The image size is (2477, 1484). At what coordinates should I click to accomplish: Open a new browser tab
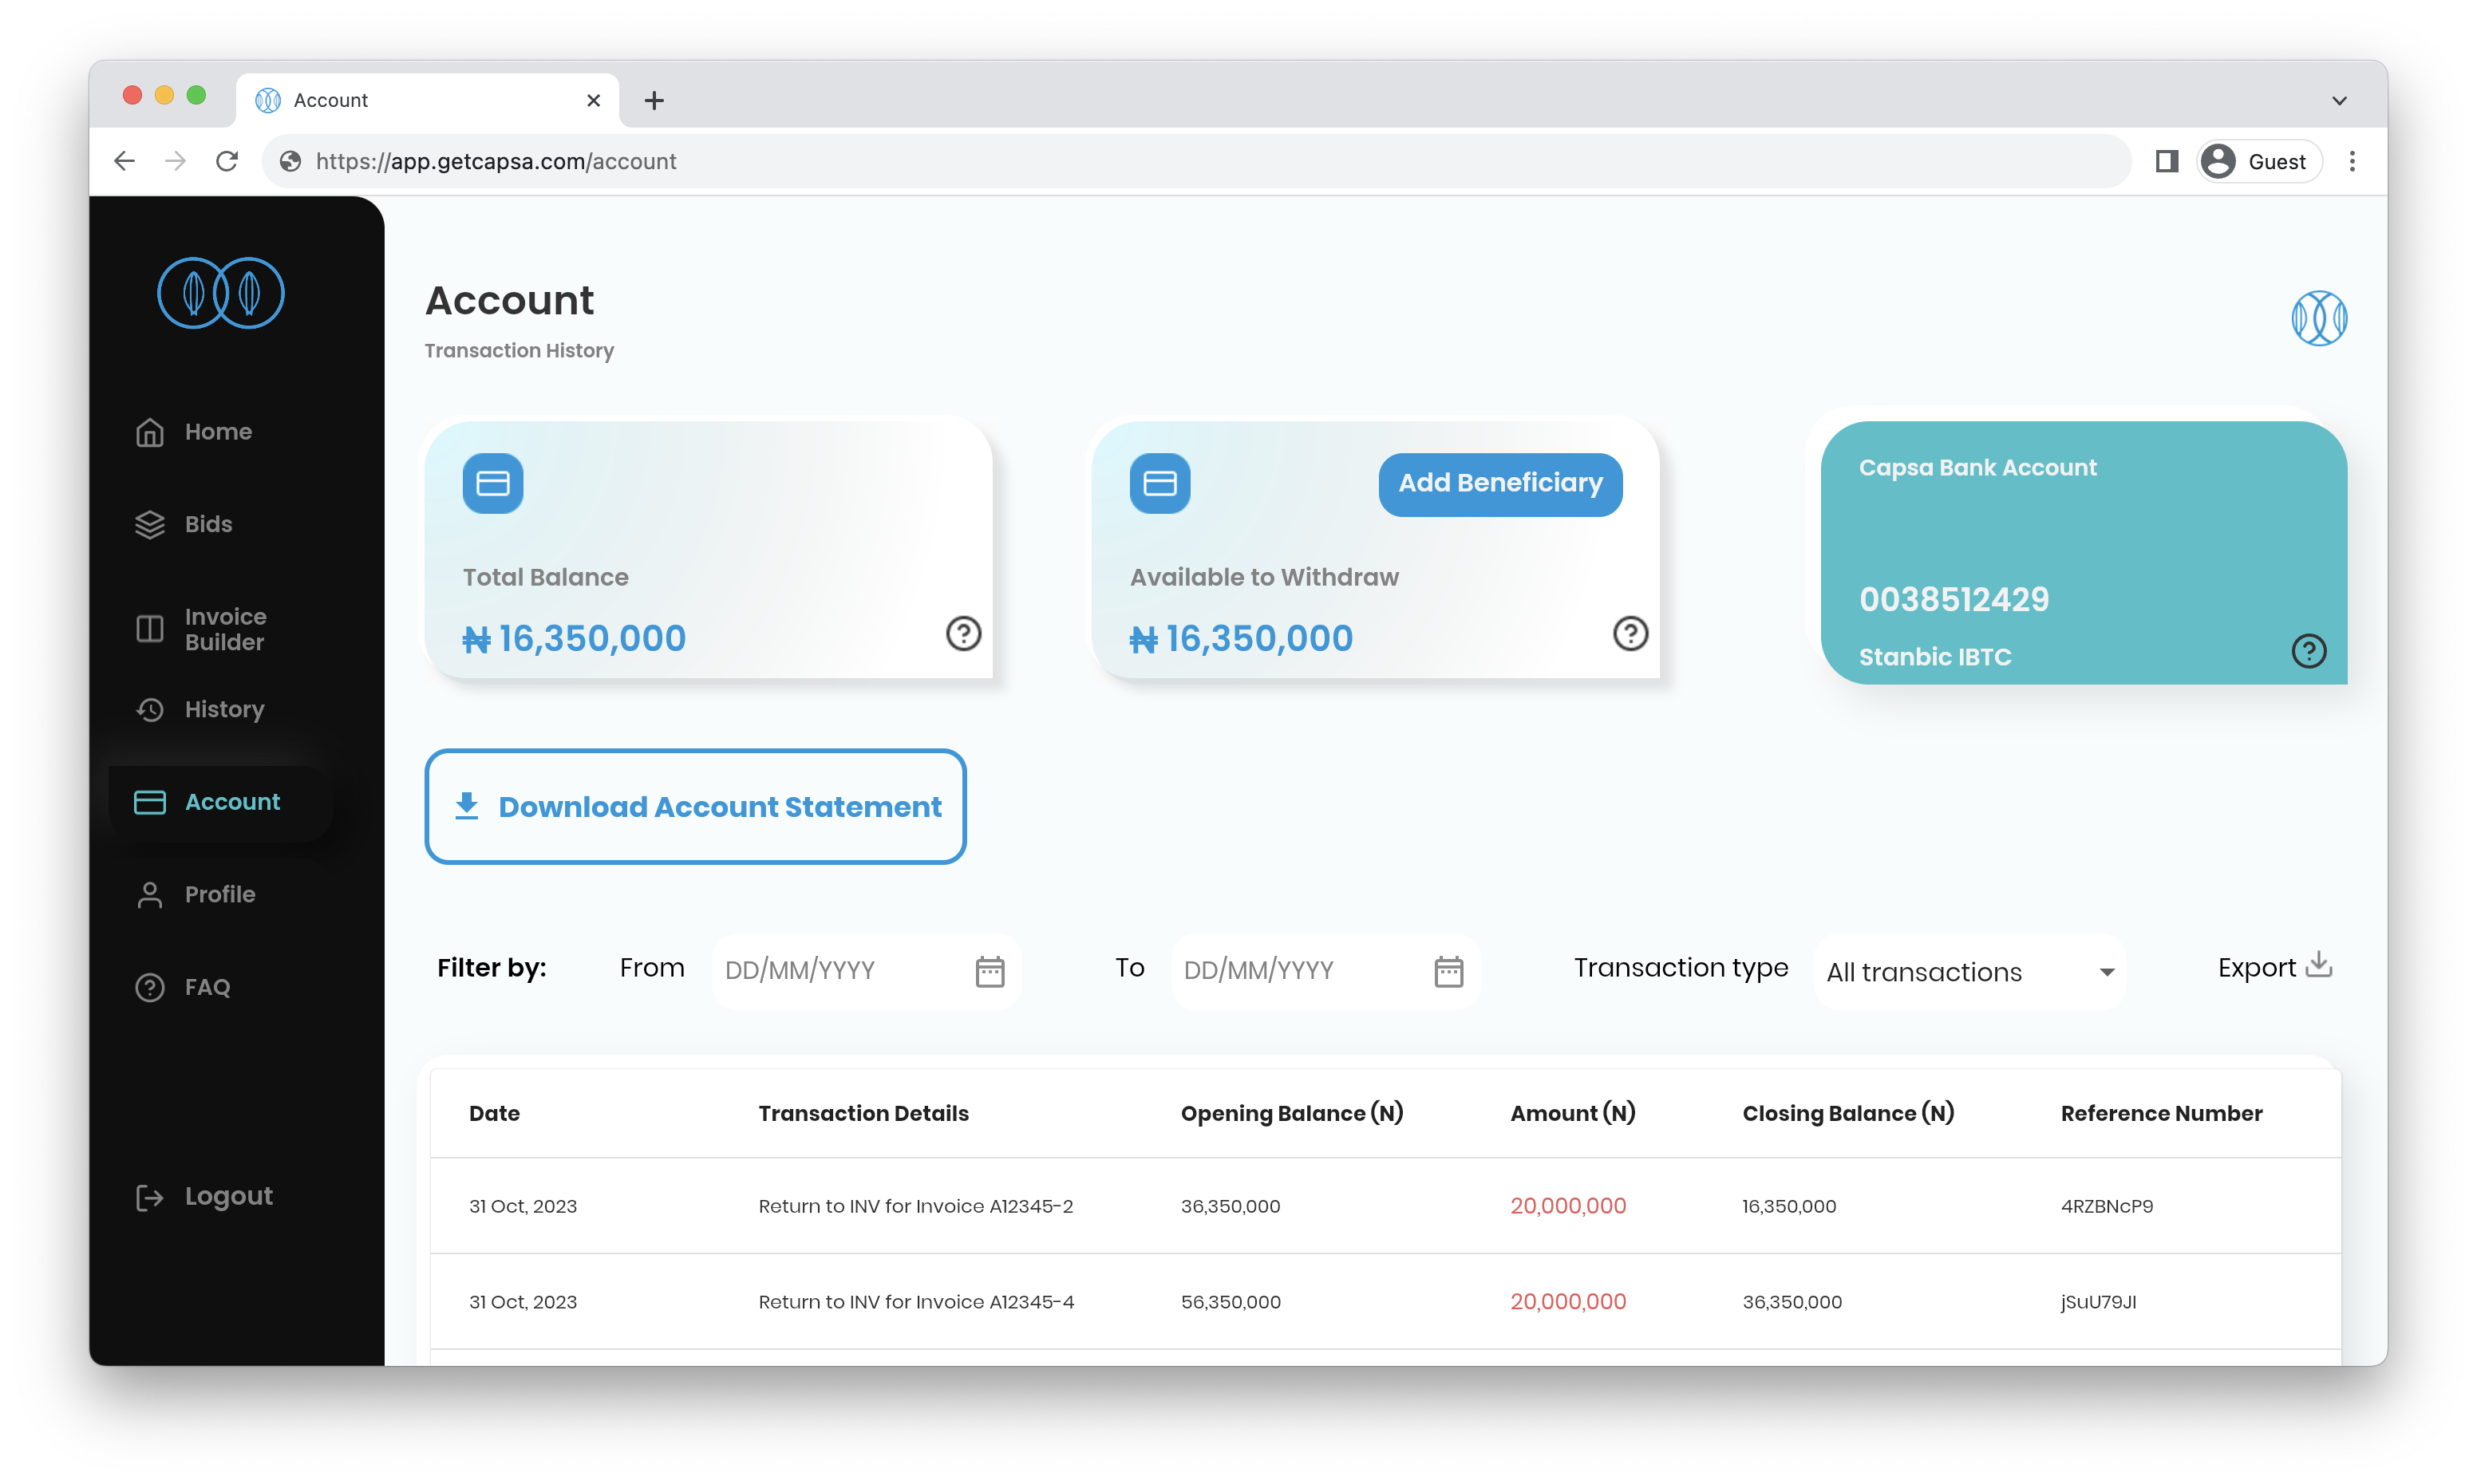coord(654,100)
